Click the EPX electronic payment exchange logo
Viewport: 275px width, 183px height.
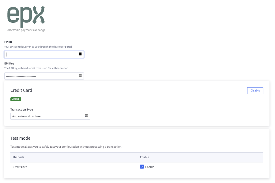(x=26, y=19)
